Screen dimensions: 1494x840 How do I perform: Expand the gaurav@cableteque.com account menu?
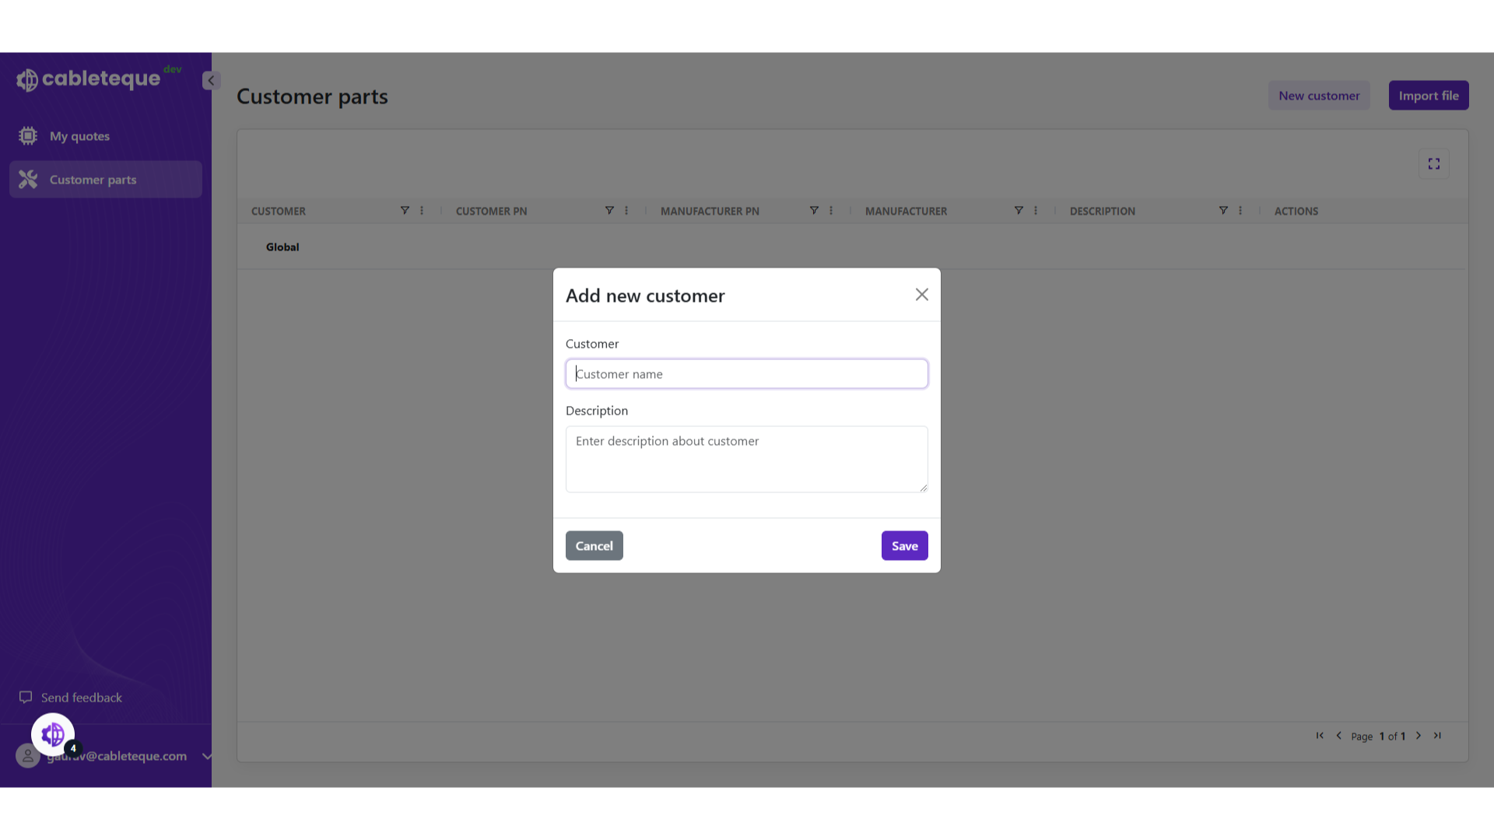pyautogui.click(x=206, y=755)
